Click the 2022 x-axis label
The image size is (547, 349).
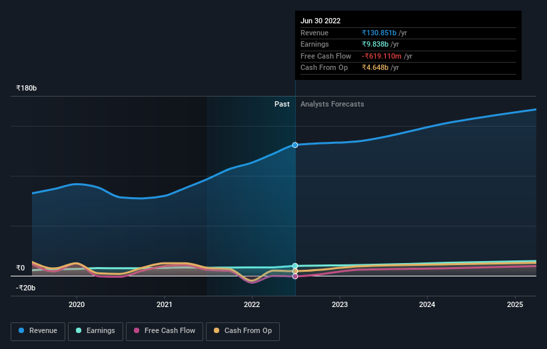click(x=252, y=305)
